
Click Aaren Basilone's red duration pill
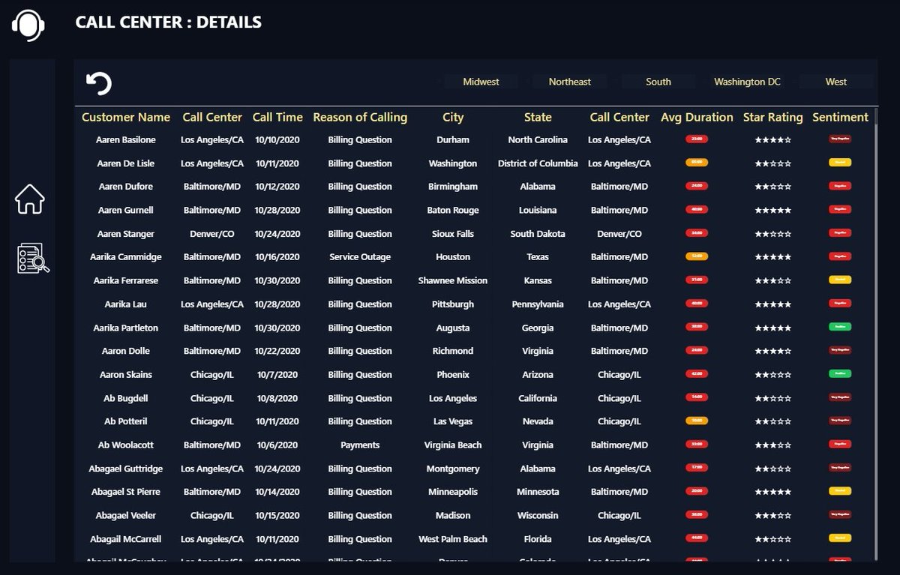[x=697, y=139]
